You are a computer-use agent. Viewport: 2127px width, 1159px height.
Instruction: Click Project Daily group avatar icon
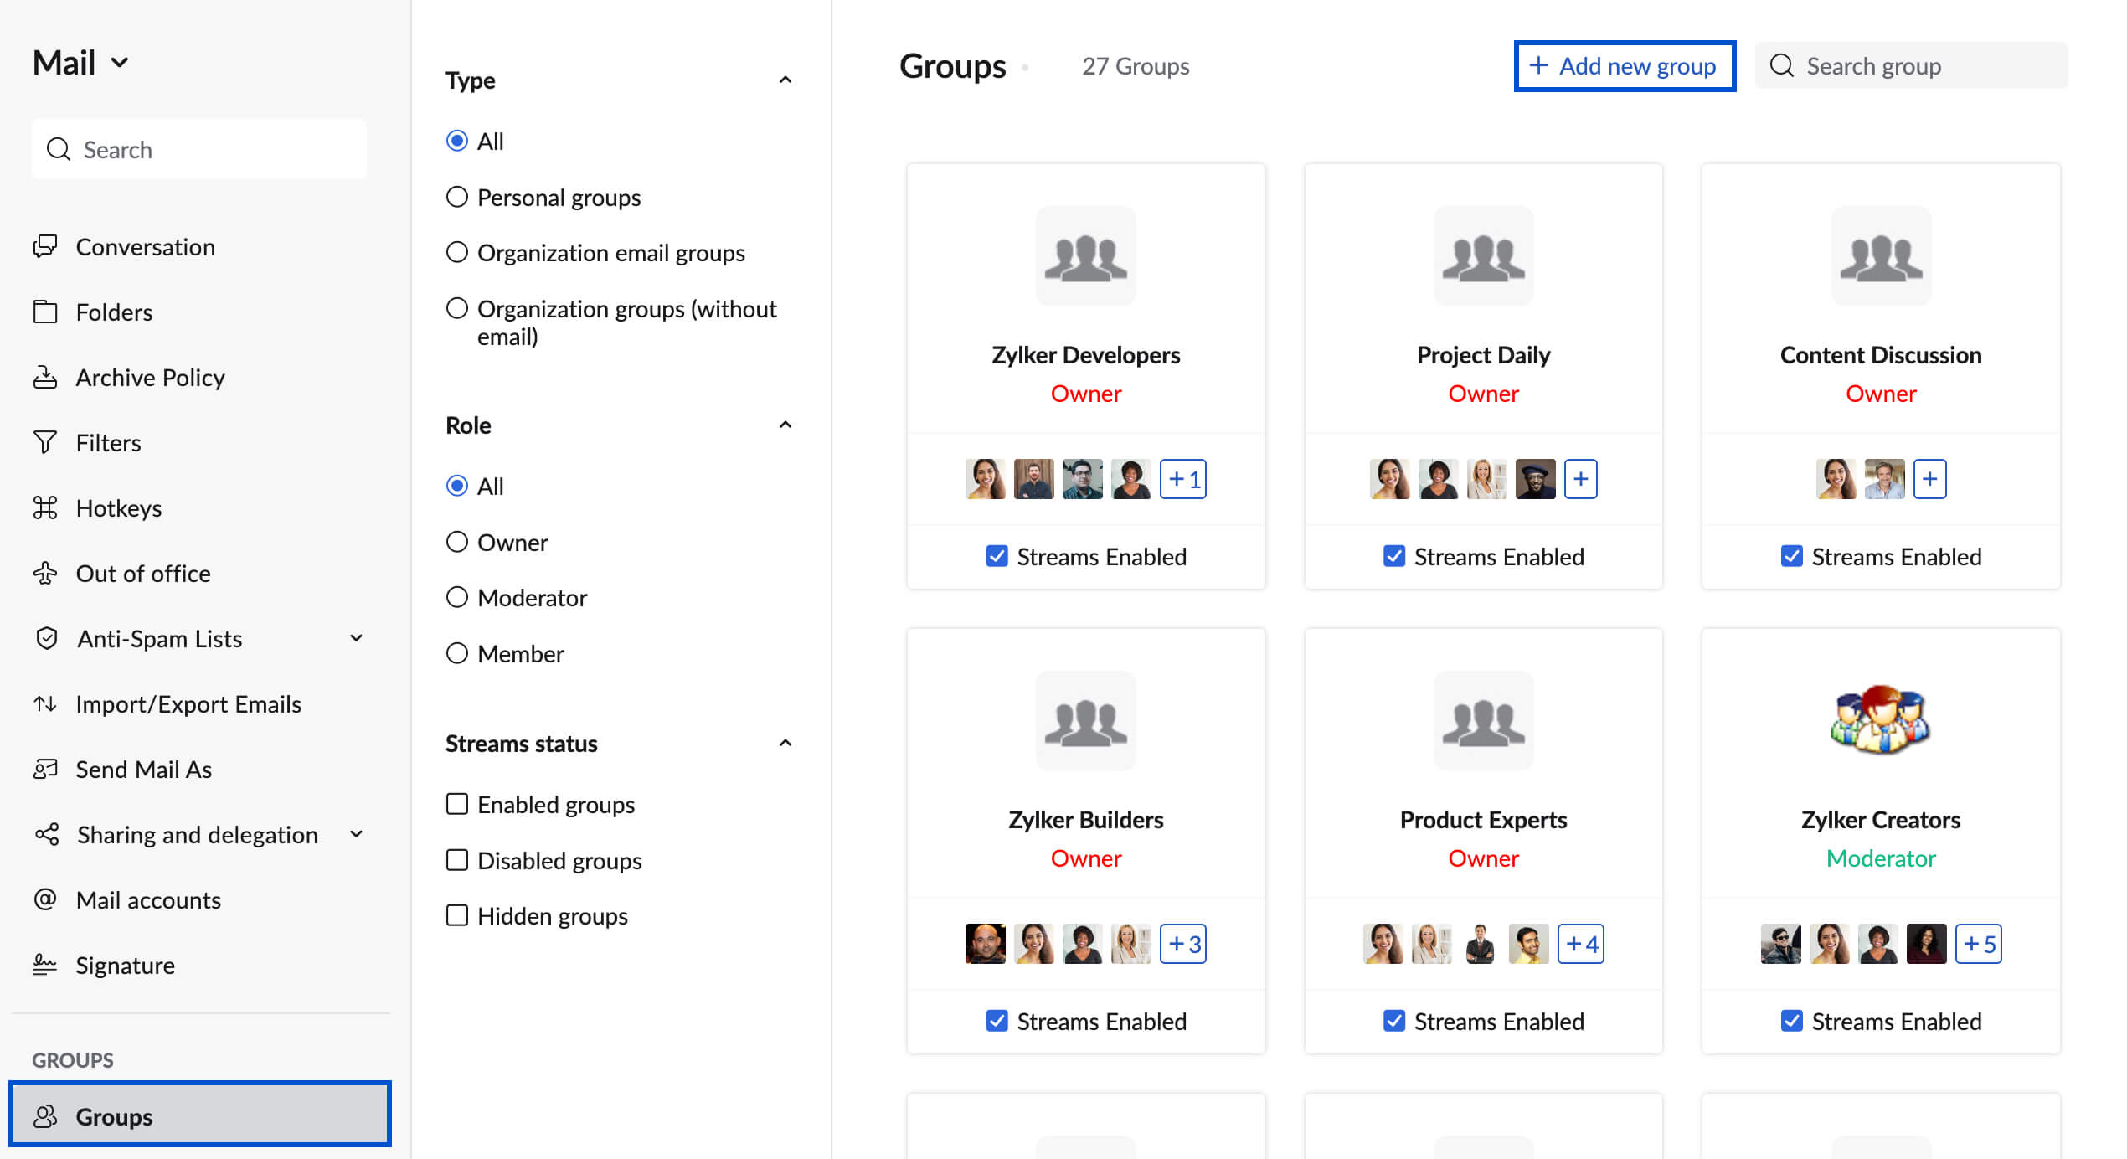[x=1483, y=255]
